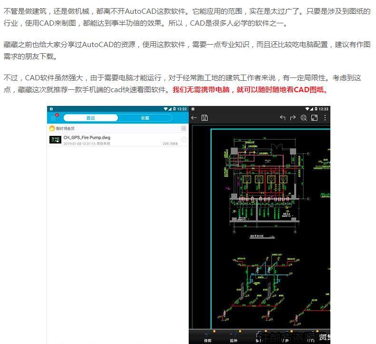Screen dimensions: 376x344
Task: Open the hamburger menu with red badge
Action: 53,118
